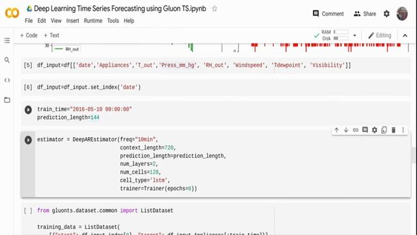417x235 pixels.
Task: Collapse the header with the chevron-up toggle
Action: click(x=405, y=35)
